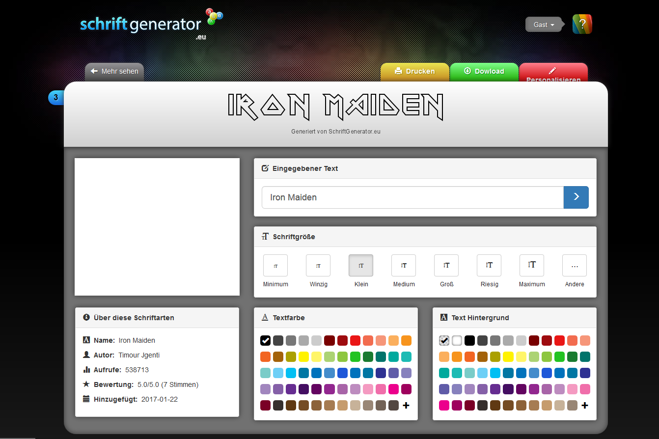
Task: Click the Textfarbe panel heading
Action: [x=289, y=318]
